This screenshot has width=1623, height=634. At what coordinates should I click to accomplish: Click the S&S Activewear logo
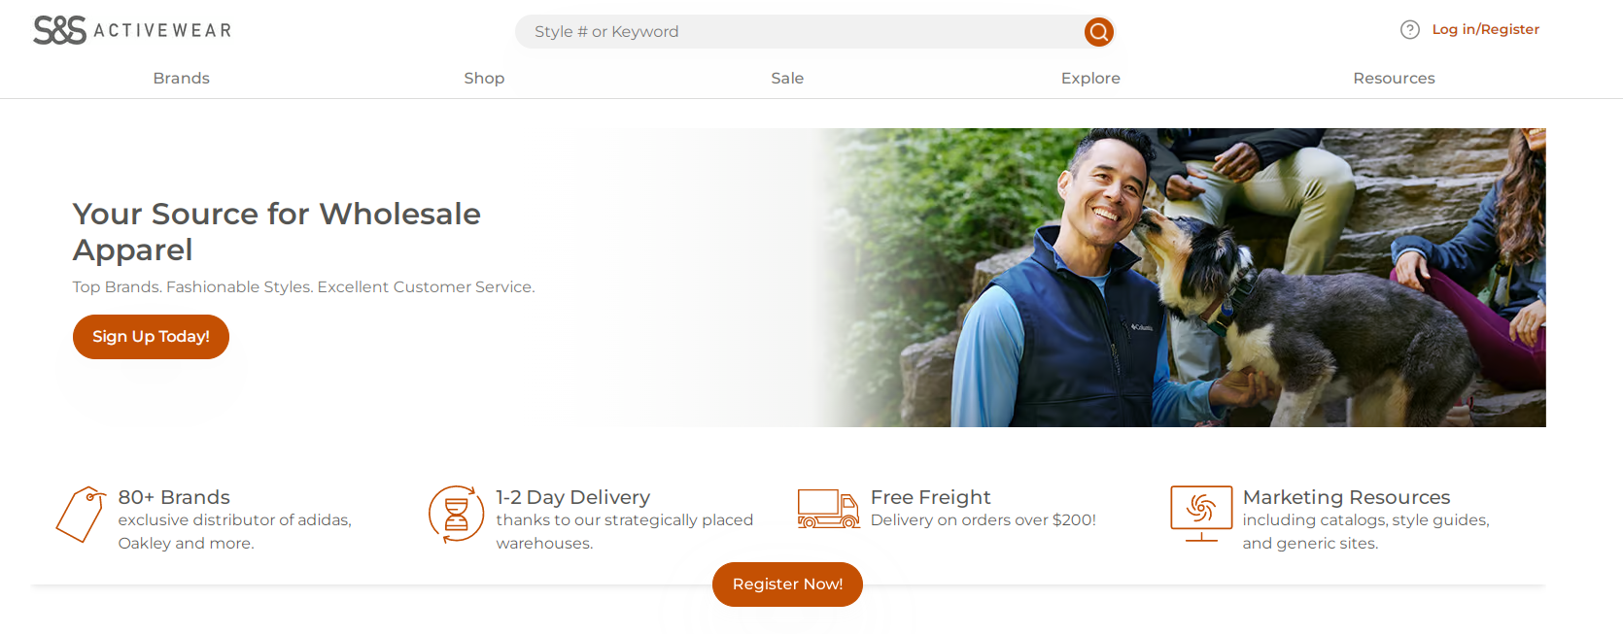pos(132,30)
